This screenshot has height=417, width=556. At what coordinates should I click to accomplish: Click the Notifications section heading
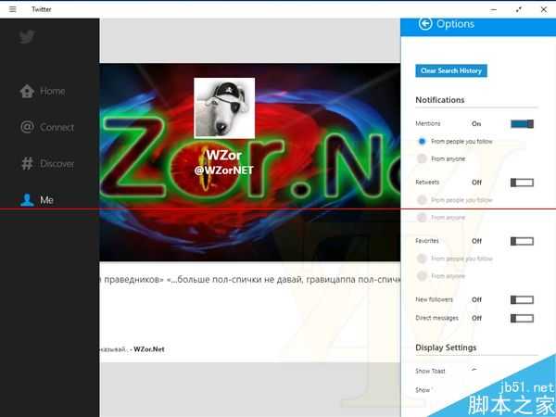[x=439, y=100]
